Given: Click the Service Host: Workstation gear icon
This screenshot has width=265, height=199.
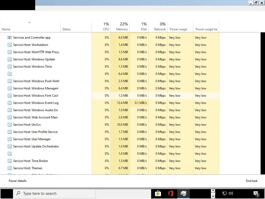Looking at the screenshot, I should [x=10, y=45].
